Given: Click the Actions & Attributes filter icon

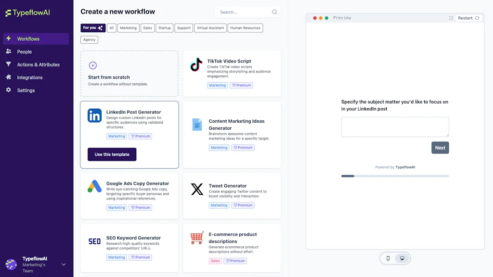Looking at the screenshot, I should [x=9, y=64].
